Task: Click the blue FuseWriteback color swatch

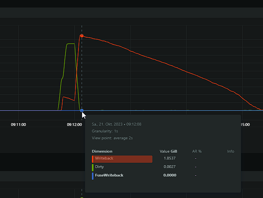Action: pyautogui.click(x=93, y=176)
